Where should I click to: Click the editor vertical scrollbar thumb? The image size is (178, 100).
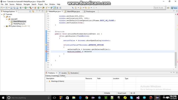tap(175, 59)
